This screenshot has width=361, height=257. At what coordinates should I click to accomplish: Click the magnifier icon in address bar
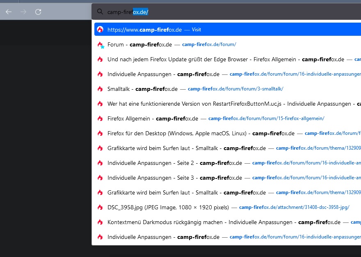coord(100,12)
